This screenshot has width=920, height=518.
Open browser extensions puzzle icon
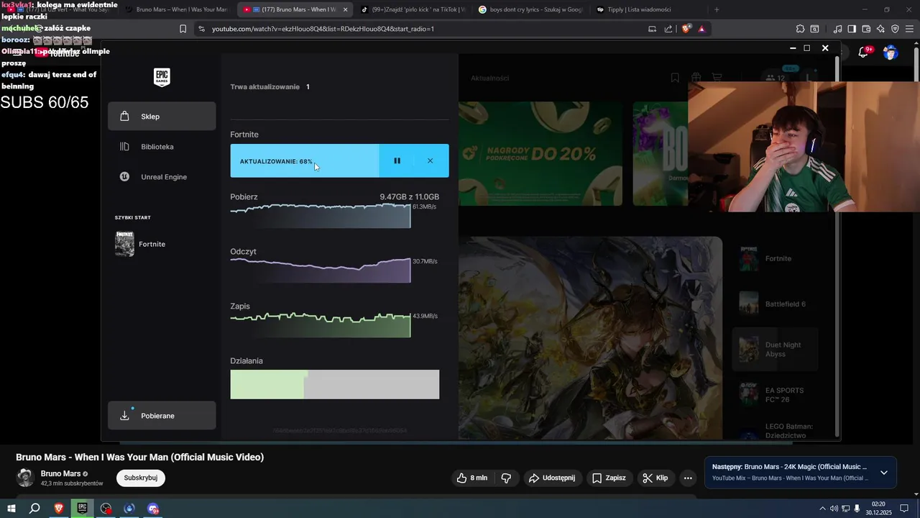[x=800, y=29]
